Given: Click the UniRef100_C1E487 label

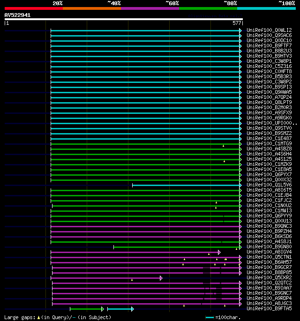Looking at the screenshot, I should point(269,138).
